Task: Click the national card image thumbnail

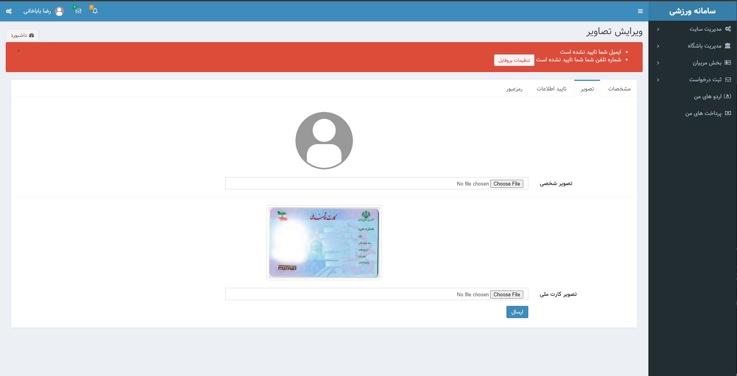Action: pyautogui.click(x=324, y=242)
